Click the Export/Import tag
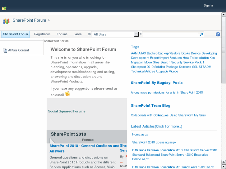Viewport: 226px width, 169px height. [x=159, y=58]
